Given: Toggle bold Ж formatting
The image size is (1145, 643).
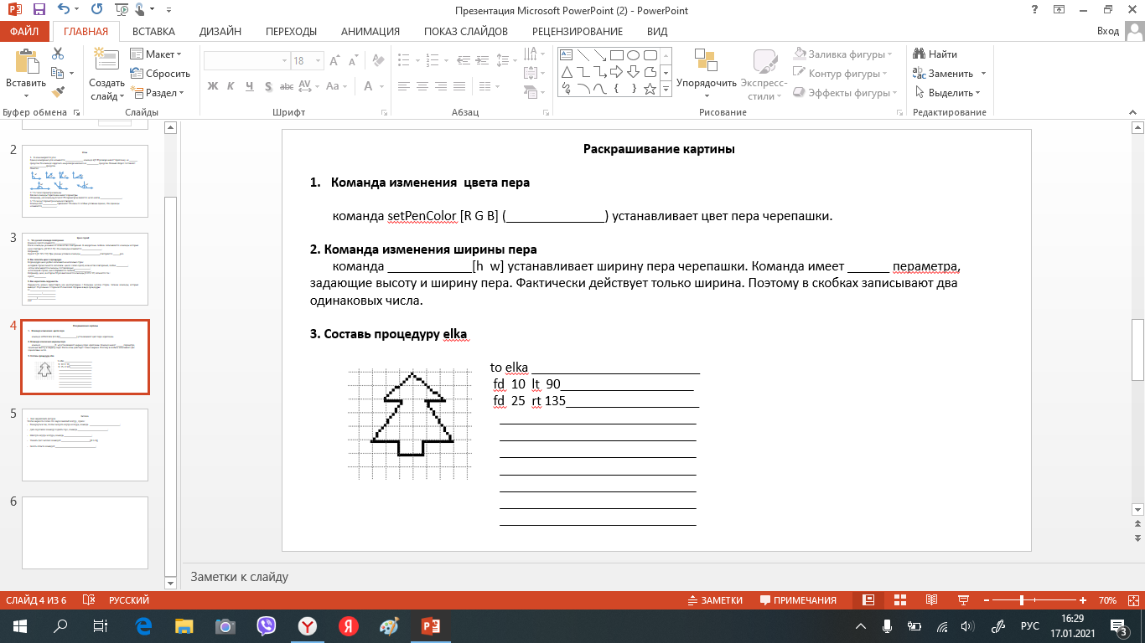Looking at the screenshot, I should point(212,86).
